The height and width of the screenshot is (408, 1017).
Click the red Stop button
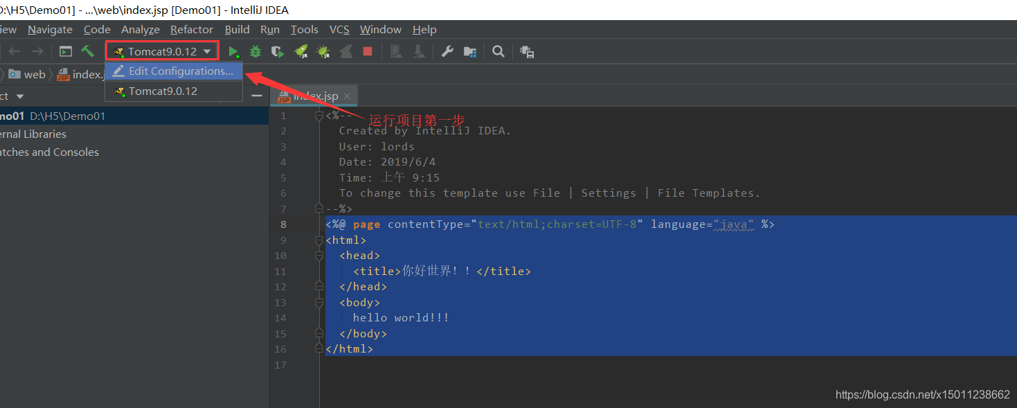[x=368, y=51]
